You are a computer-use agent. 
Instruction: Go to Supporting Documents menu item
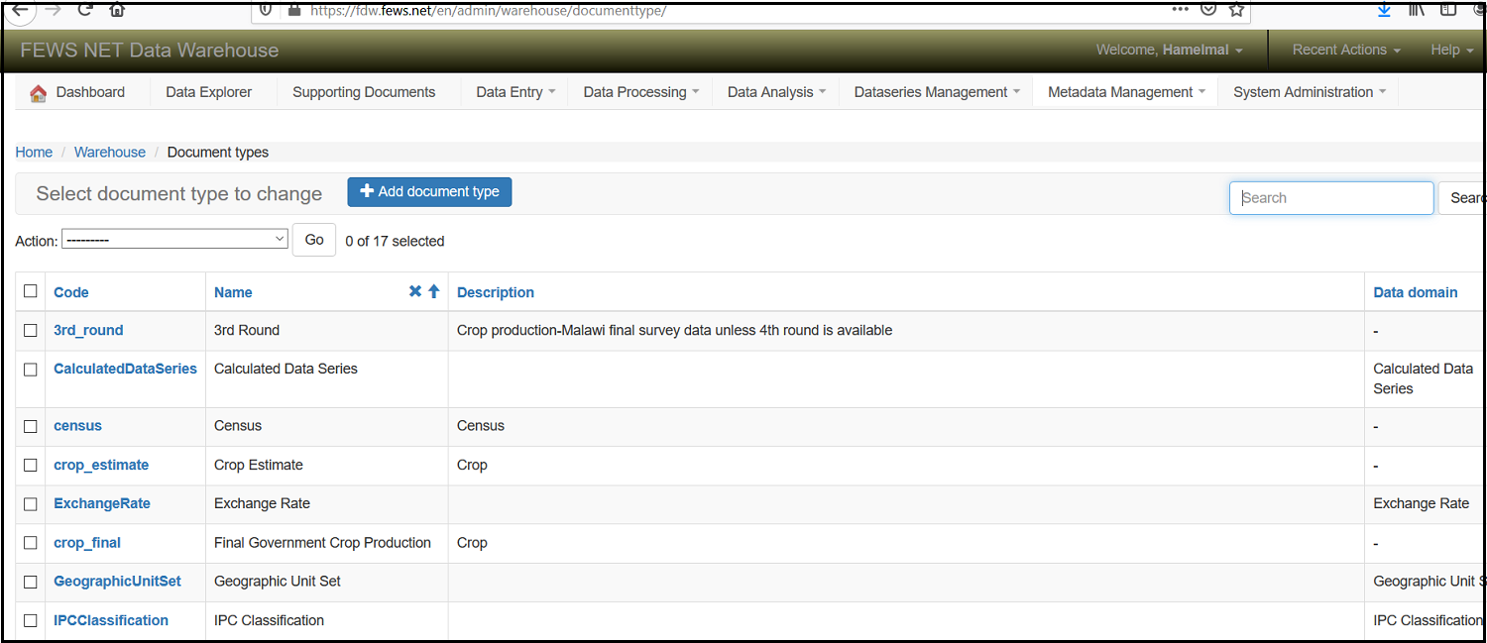coord(364,92)
